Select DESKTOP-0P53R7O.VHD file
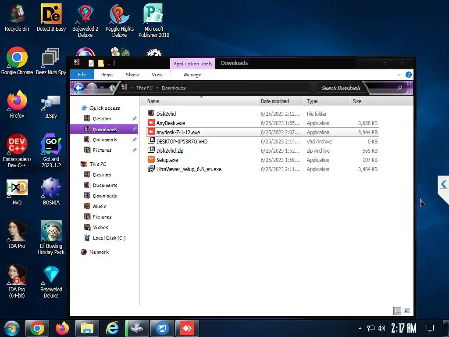This screenshot has height=337, width=449. click(262, 142)
